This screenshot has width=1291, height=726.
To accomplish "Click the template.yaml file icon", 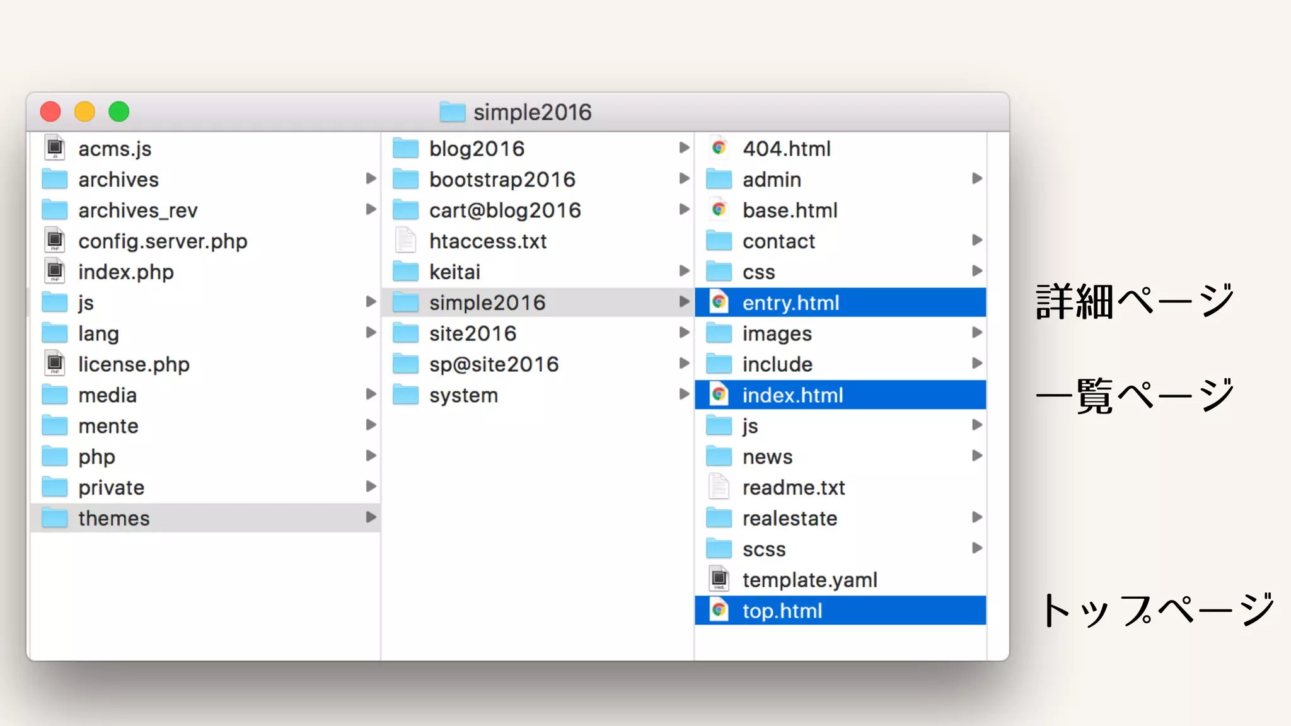I will [x=719, y=579].
